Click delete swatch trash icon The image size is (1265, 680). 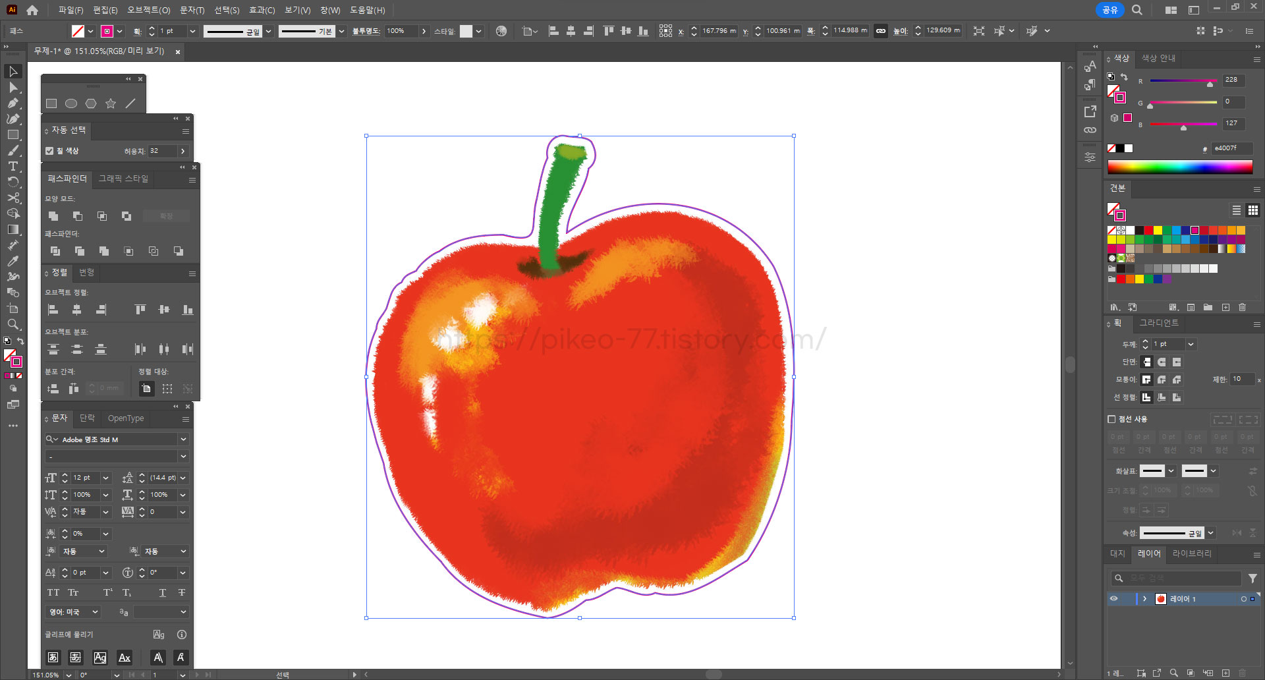[x=1243, y=307]
